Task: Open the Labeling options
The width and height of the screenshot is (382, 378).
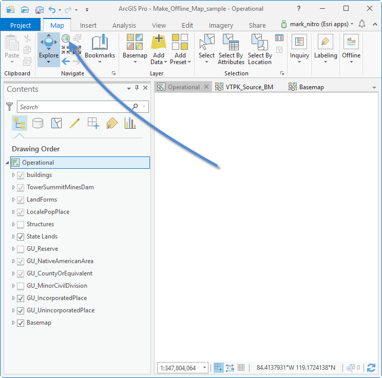Action: 326,49
